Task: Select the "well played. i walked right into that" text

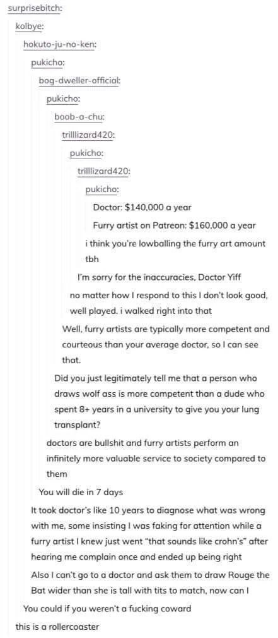Action: (141, 311)
